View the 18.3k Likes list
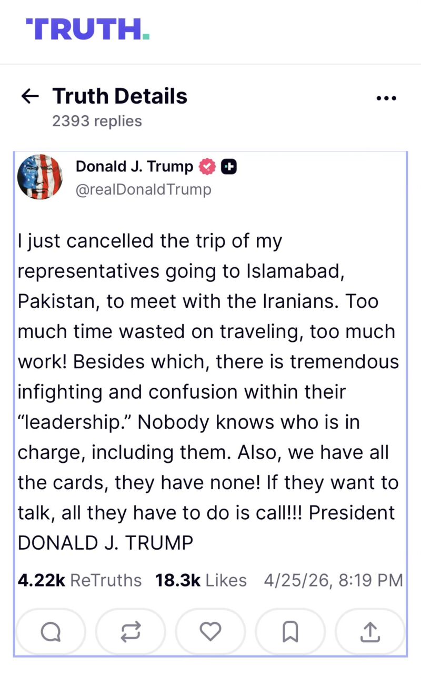Screen dimensions: 421x678 [x=201, y=580]
